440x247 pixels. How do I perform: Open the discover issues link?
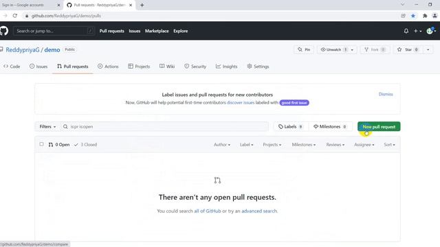click(x=241, y=103)
